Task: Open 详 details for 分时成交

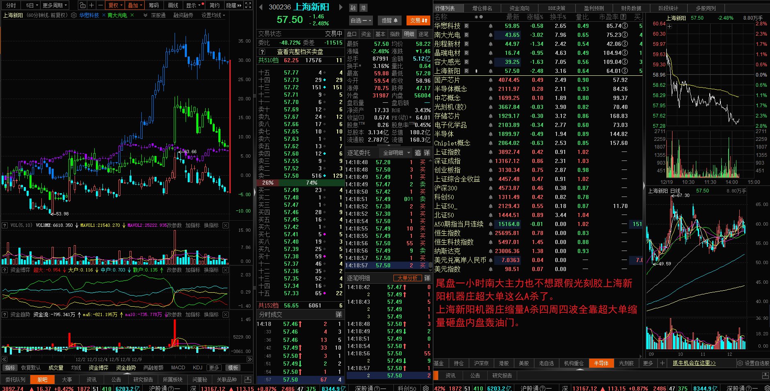Action: tap(339, 314)
